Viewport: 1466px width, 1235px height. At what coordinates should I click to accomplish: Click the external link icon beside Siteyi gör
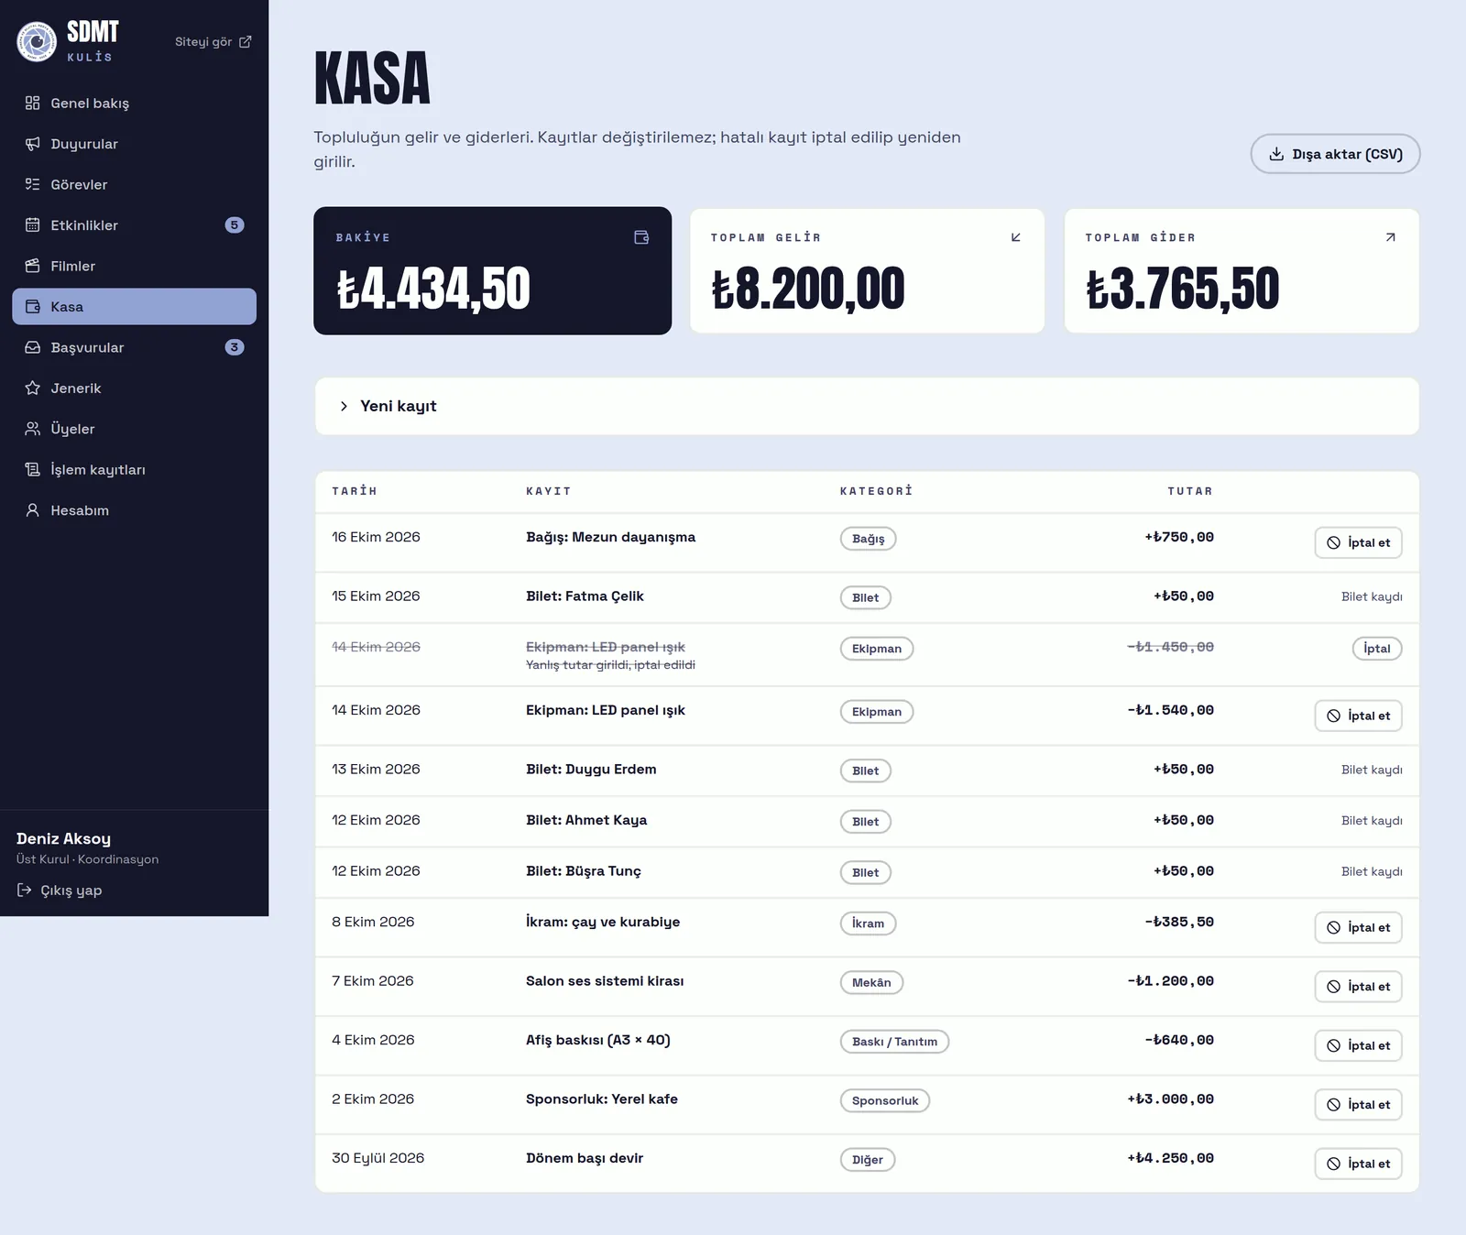(245, 42)
